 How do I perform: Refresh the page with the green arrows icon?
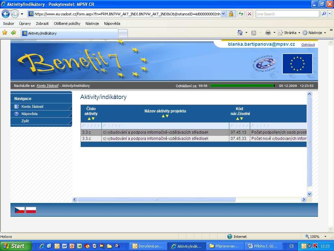(241, 14)
